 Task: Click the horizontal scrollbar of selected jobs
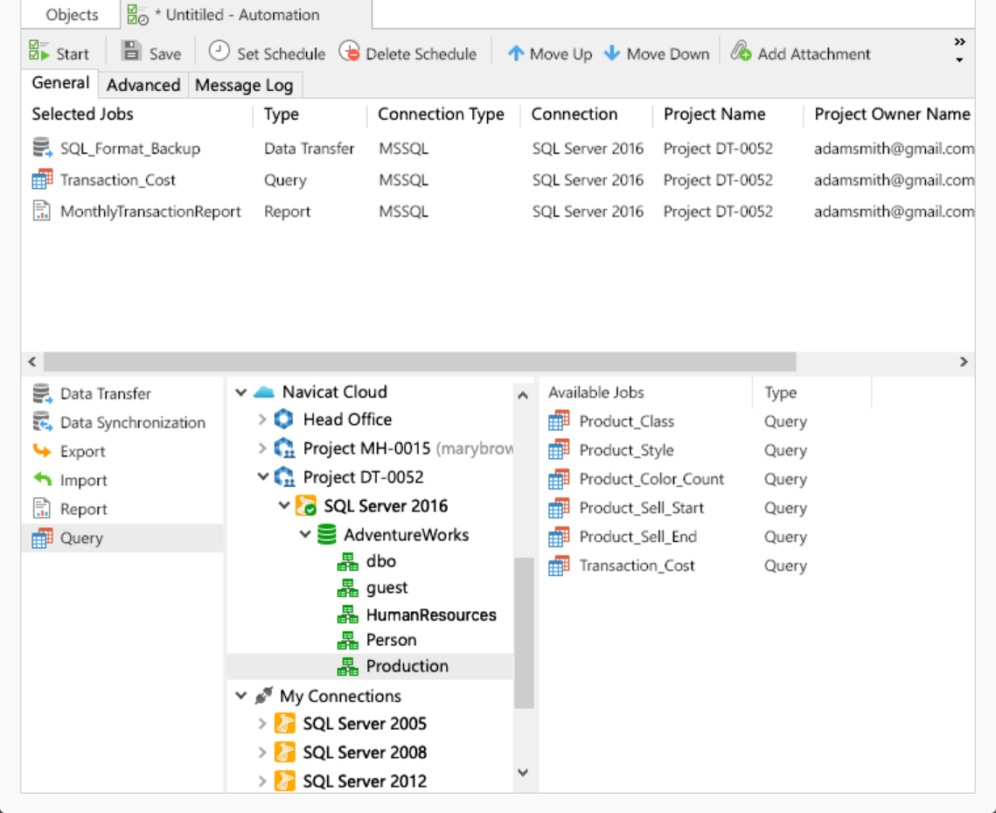[x=420, y=361]
